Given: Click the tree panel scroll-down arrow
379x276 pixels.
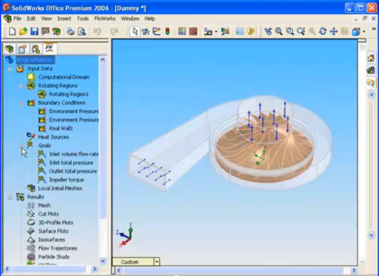Looking at the screenshot, I should [x=103, y=261].
